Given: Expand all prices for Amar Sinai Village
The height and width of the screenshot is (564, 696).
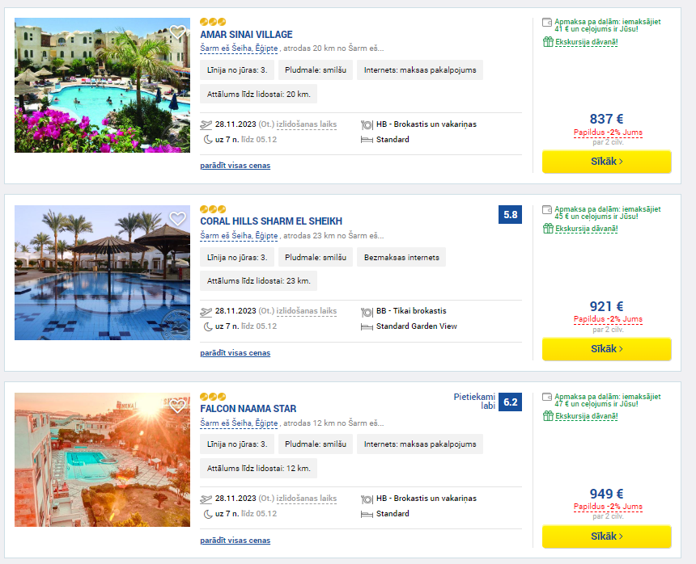Looking at the screenshot, I should [x=236, y=166].
